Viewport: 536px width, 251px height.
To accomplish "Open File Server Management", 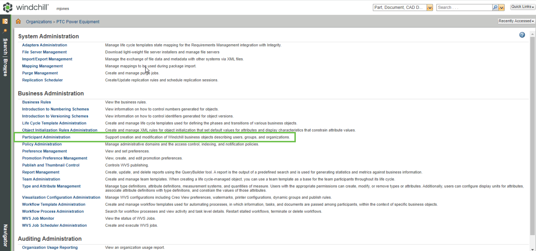I will tap(44, 52).
